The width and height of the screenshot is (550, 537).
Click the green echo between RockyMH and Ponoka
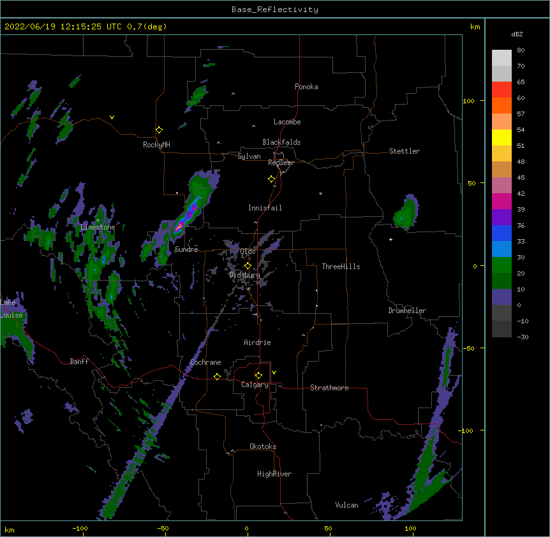coord(197,96)
